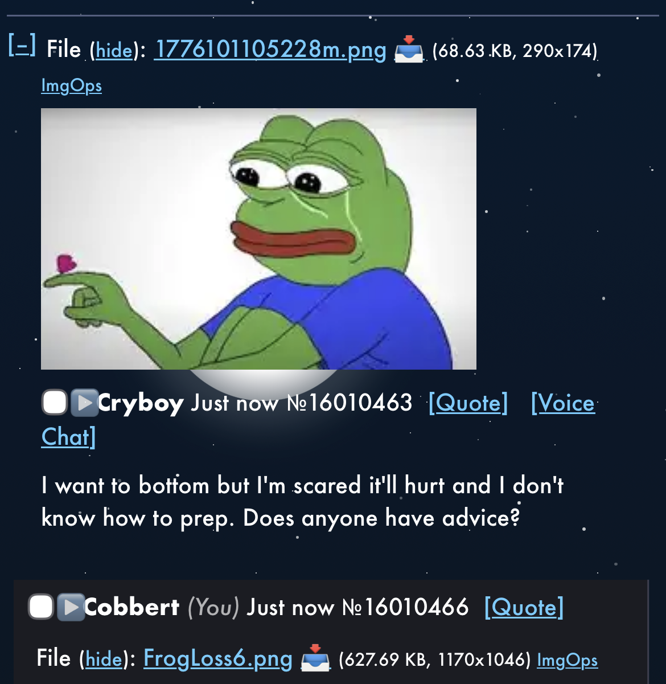
Task: Open the FrogLoss6.png filename link
Action: [x=218, y=659]
